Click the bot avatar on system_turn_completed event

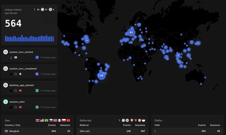coord(6,68)
